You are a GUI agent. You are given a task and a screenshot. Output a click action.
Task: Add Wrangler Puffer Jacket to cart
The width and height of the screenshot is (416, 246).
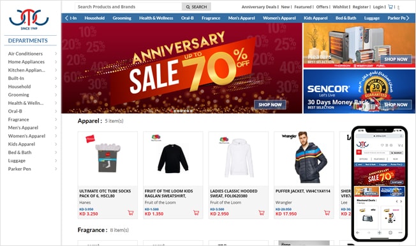[x=327, y=213]
